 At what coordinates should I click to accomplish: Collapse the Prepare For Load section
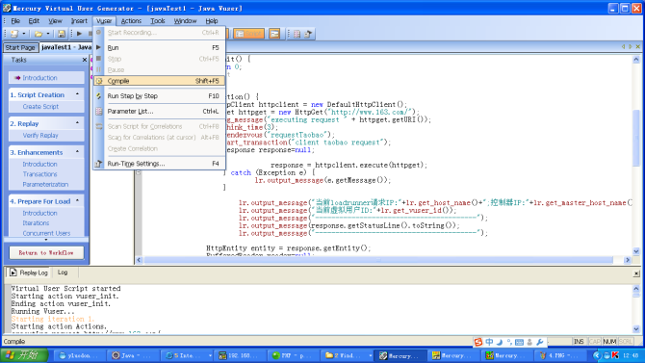click(x=77, y=201)
